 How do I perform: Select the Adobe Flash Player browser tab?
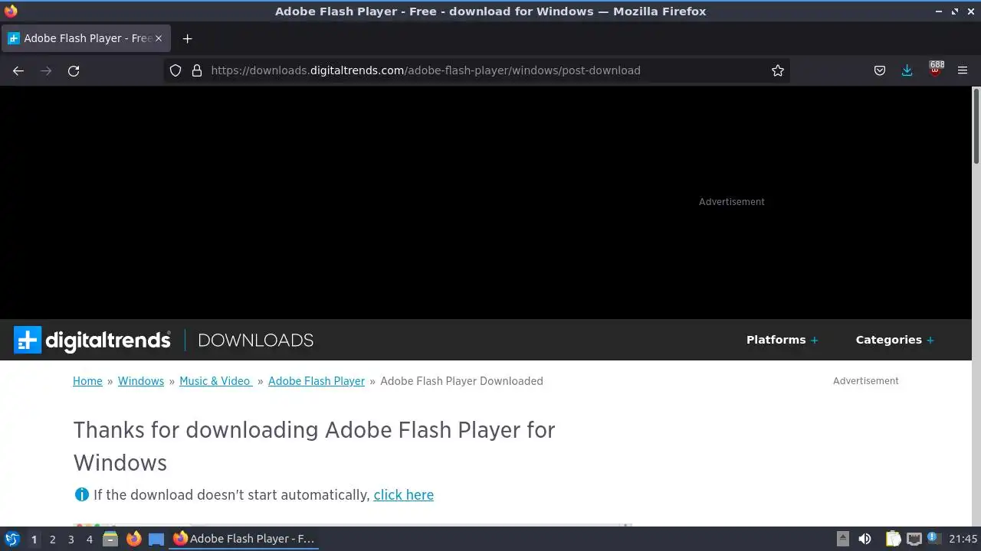(84, 38)
